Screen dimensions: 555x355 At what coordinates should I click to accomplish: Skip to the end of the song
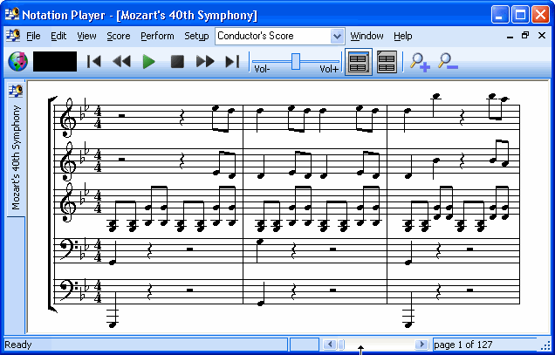pos(232,61)
